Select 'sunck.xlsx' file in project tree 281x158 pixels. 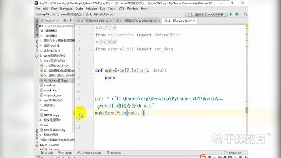pos(49,90)
